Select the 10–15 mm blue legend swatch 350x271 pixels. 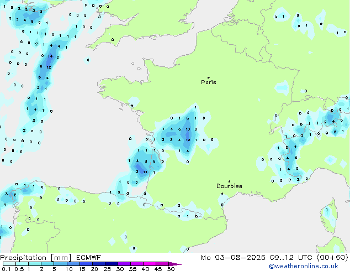[73, 264]
